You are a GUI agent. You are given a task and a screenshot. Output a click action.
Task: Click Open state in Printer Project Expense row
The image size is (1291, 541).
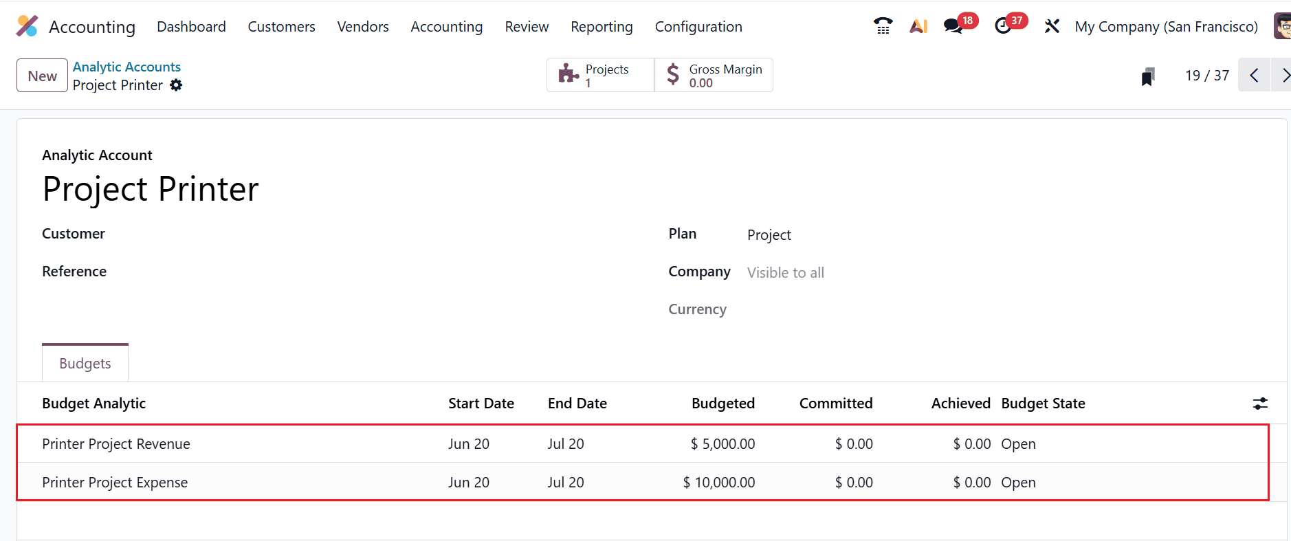click(1019, 483)
